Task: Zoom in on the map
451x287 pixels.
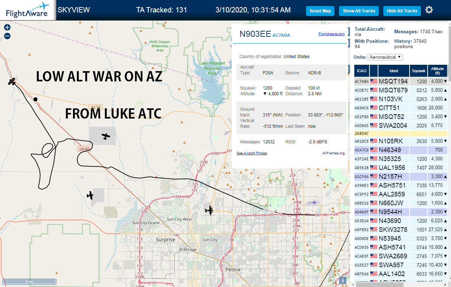Action: tap(7, 27)
